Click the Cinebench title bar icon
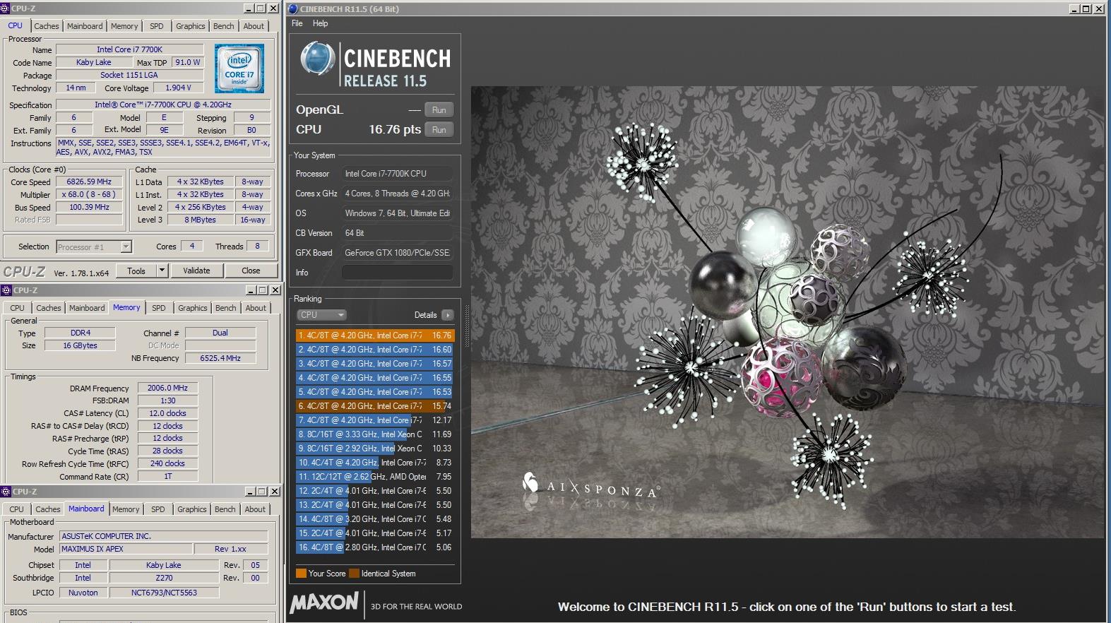 293,9
